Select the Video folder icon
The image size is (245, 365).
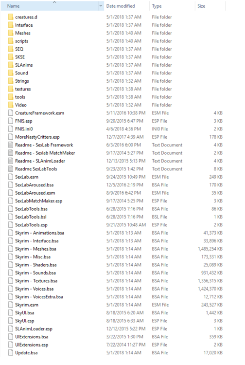point(11,105)
